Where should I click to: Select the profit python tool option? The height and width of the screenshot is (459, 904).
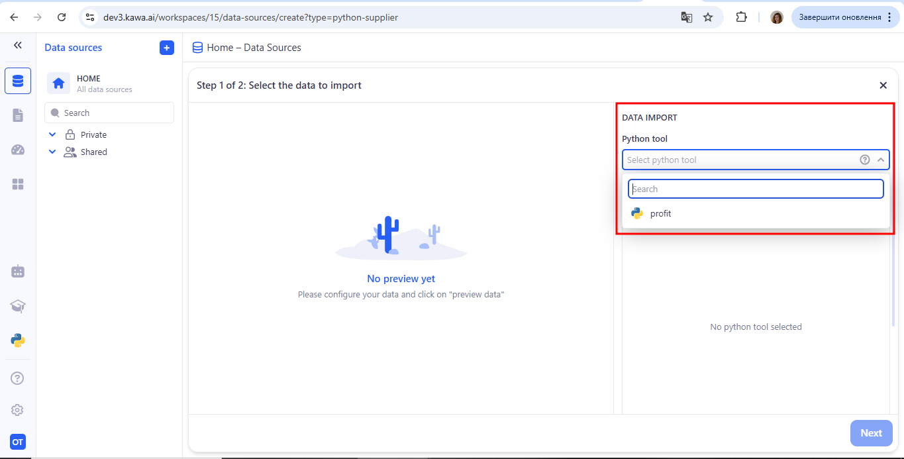[660, 213]
